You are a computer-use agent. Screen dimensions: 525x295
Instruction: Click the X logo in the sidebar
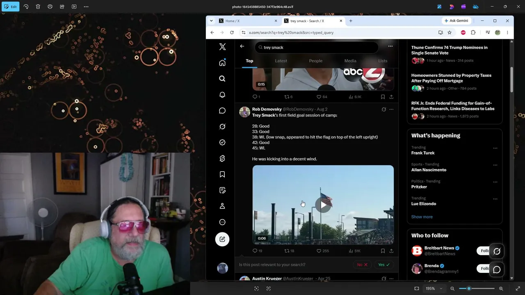point(222,47)
